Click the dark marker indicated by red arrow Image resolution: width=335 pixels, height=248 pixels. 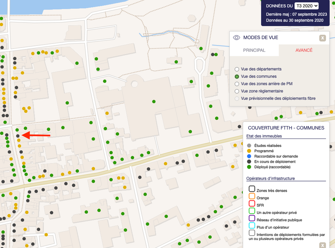18,136
